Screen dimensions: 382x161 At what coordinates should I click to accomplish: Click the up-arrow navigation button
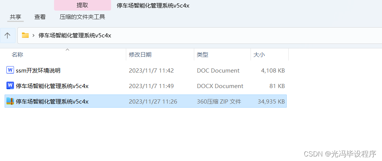coord(8,36)
